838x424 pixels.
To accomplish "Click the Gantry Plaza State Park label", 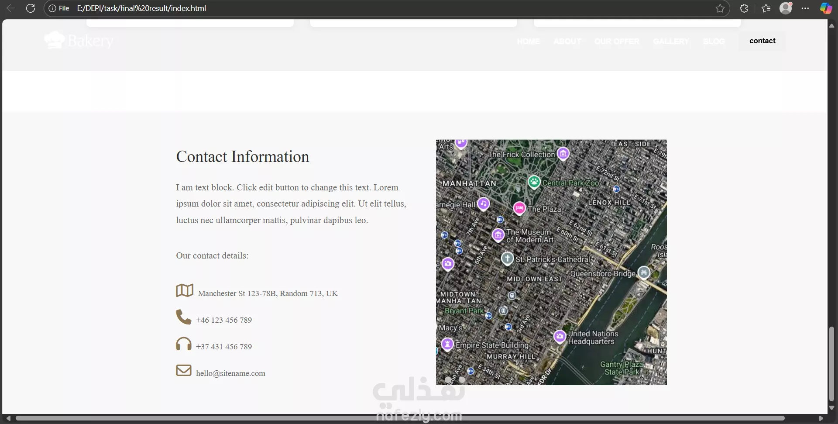I will click(x=622, y=368).
